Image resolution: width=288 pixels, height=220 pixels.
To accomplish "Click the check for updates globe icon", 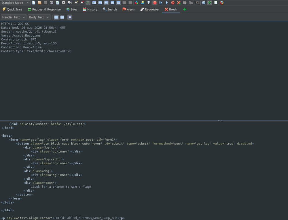I will point(143,3).
